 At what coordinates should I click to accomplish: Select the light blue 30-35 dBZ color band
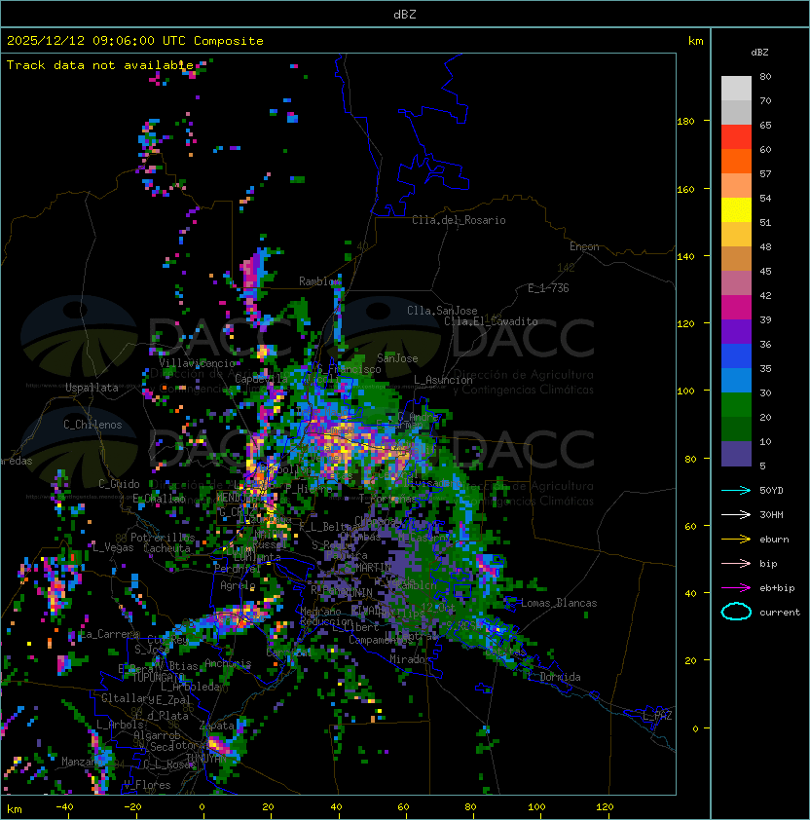(736, 381)
